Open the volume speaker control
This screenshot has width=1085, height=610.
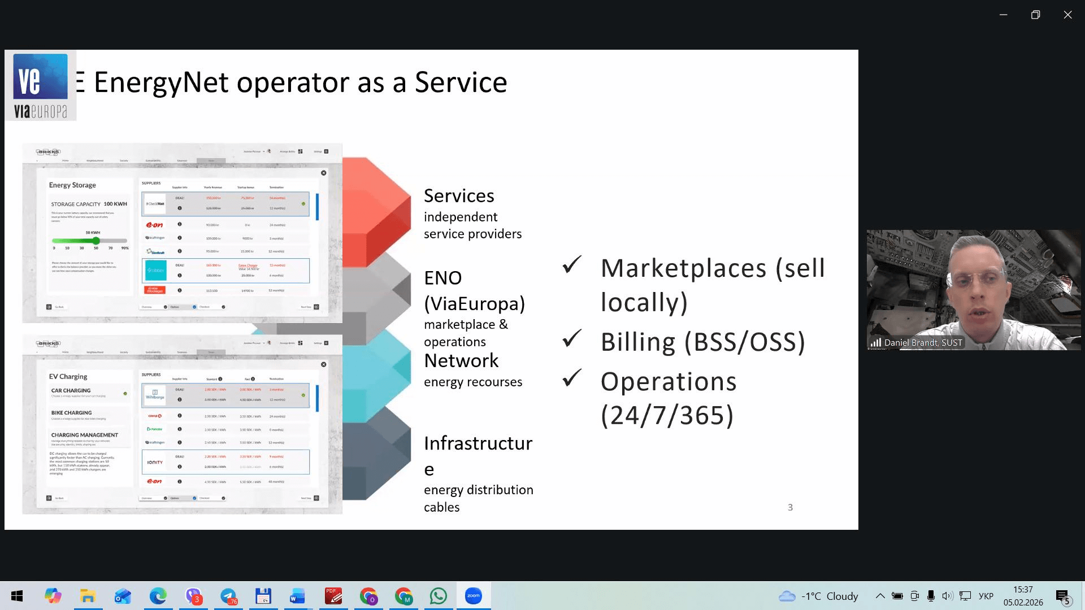click(x=948, y=596)
